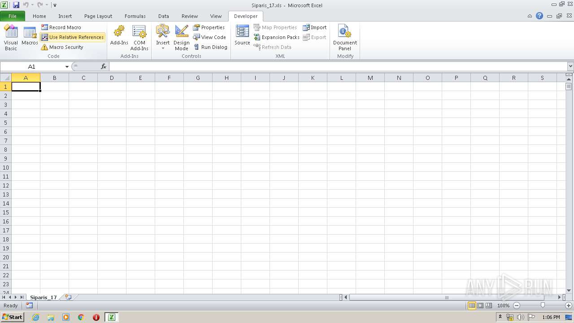The width and height of the screenshot is (574, 323).
Task: Click the zoom slider handle
Action: click(x=543, y=306)
